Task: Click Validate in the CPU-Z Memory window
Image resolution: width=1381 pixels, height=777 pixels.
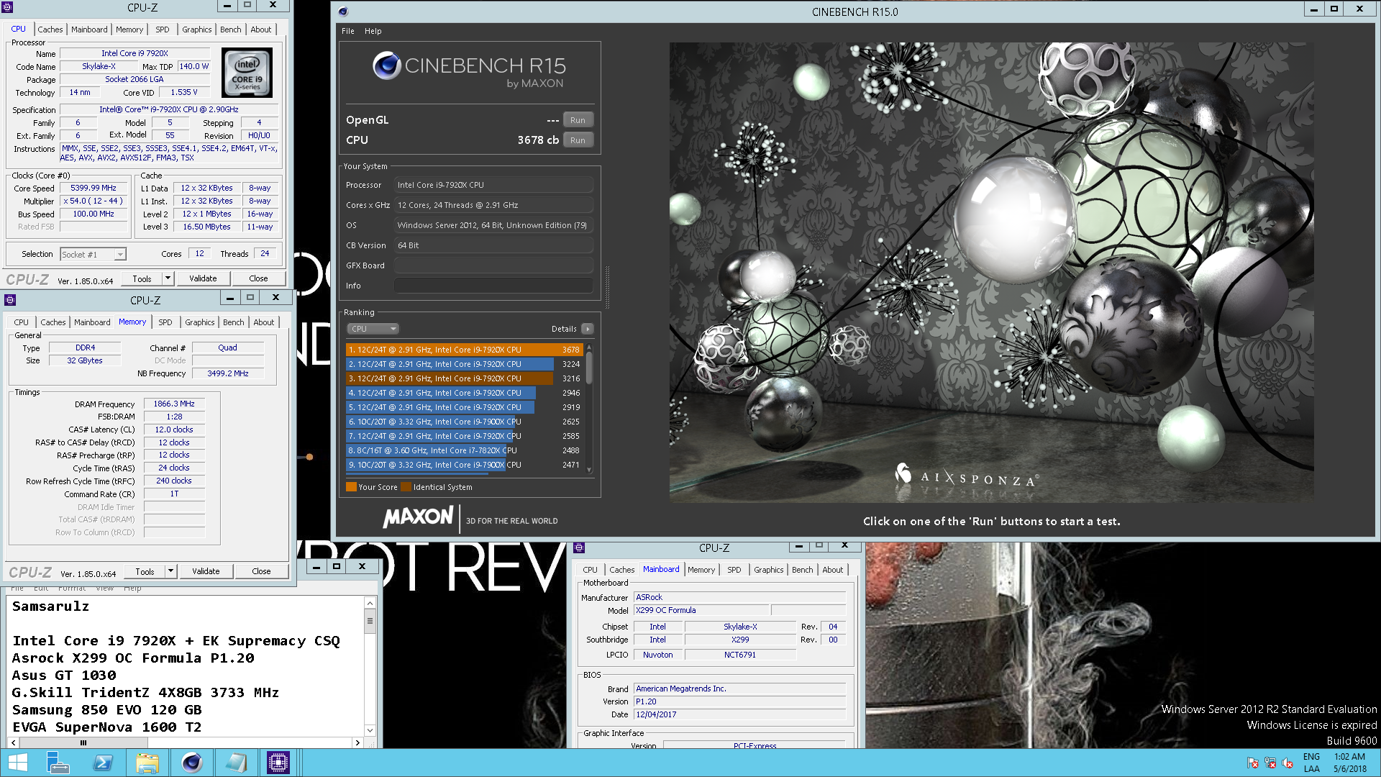Action: [206, 571]
